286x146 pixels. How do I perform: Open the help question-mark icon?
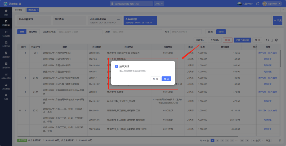tap(258, 4)
